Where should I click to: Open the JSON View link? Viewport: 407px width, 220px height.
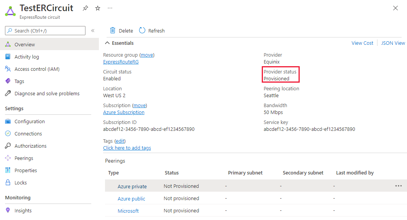tap(393, 43)
